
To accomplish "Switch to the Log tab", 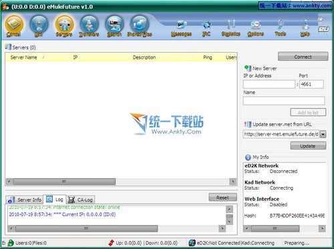I will 55,199.
